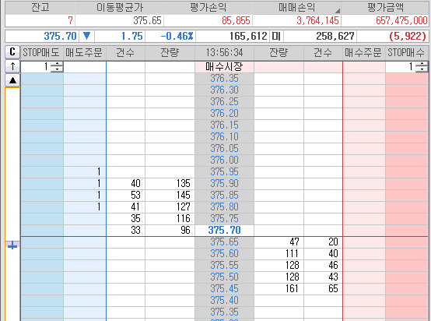
Task: Click the sell order 1 at 375.95
Action: 85,172
